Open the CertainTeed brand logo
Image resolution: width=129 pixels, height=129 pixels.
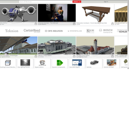(32, 31)
